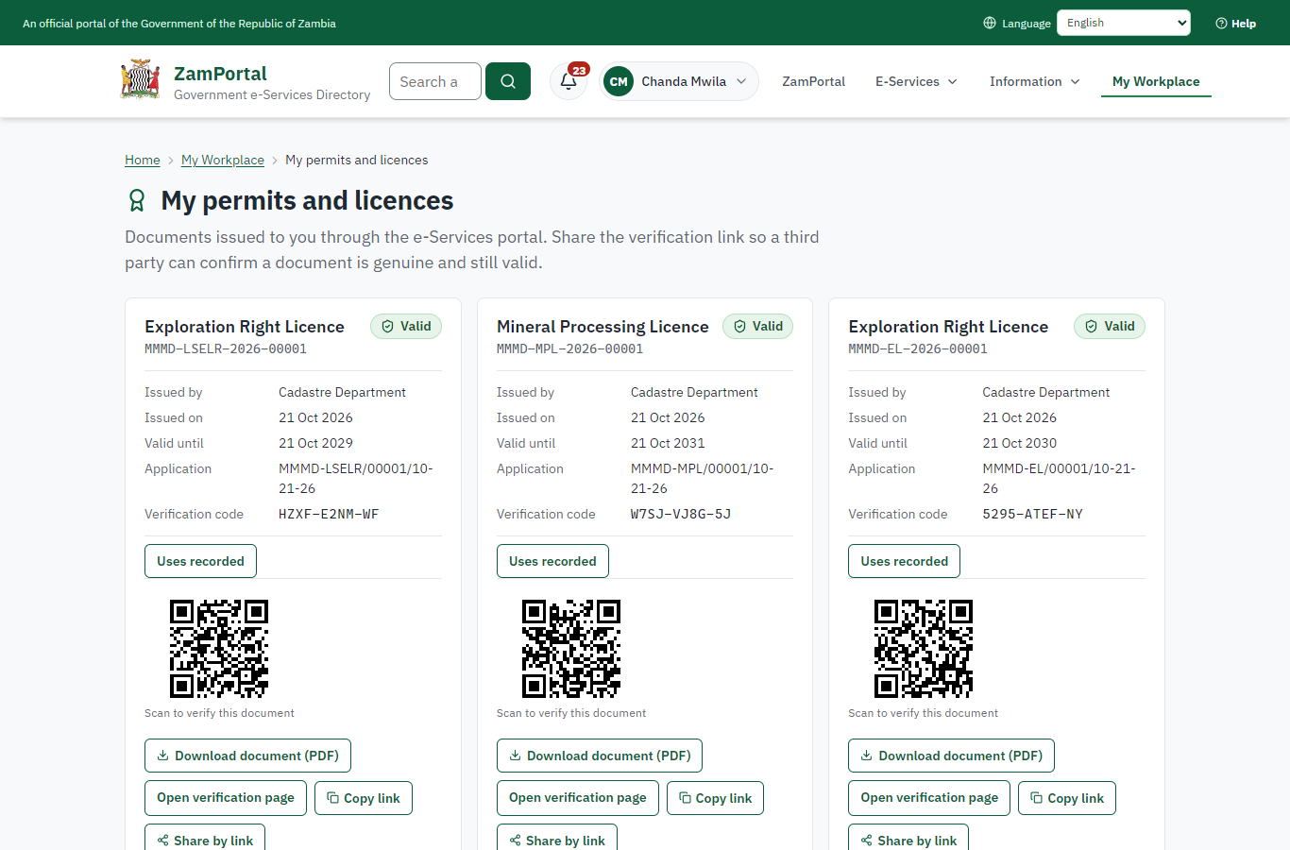Click the globe Language icon
The height and width of the screenshot is (850, 1290).
pos(990,23)
